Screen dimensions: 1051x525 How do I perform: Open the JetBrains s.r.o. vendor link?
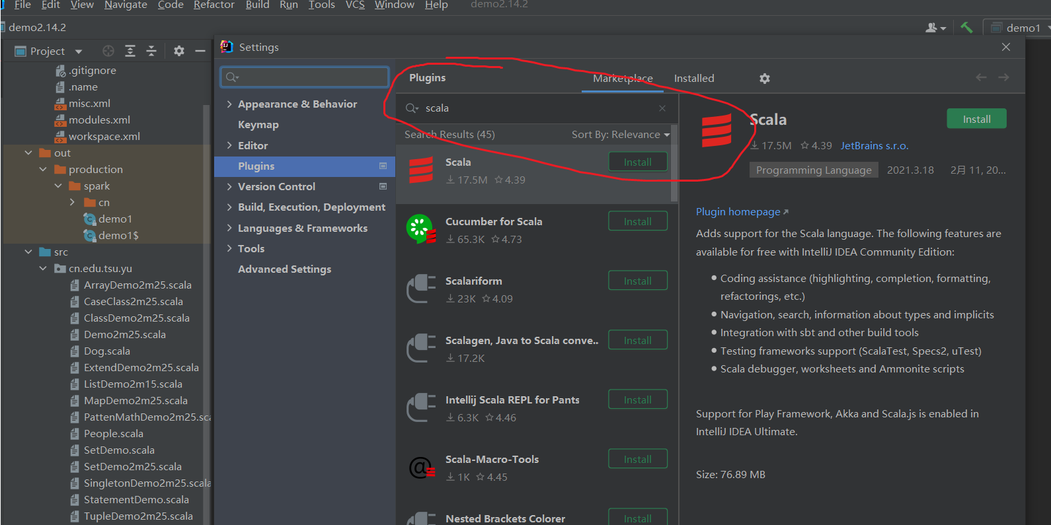[x=875, y=145]
